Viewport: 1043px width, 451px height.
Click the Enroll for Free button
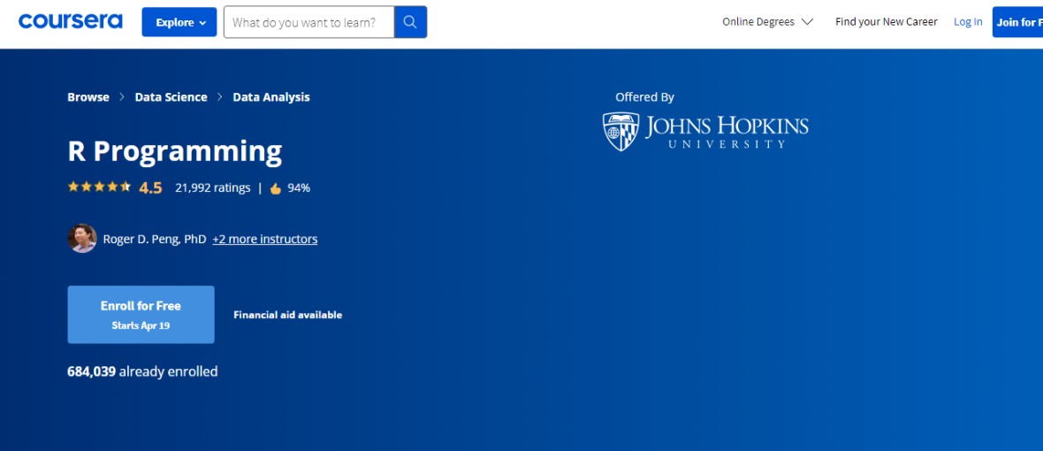[x=141, y=315]
